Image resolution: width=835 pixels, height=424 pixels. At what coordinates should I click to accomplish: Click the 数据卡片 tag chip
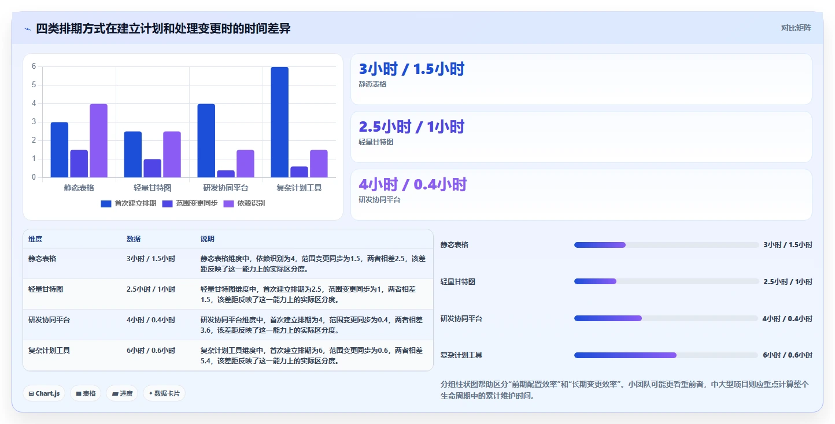coord(164,393)
